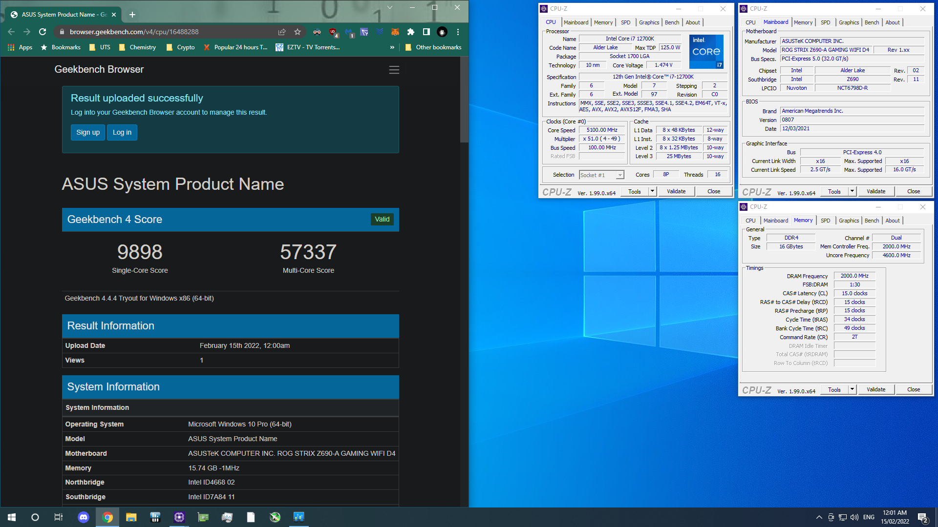The image size is (938, 527).
Task: Expand Tools dropdown arrow in Memory window
Action: (x=852, y=389)
